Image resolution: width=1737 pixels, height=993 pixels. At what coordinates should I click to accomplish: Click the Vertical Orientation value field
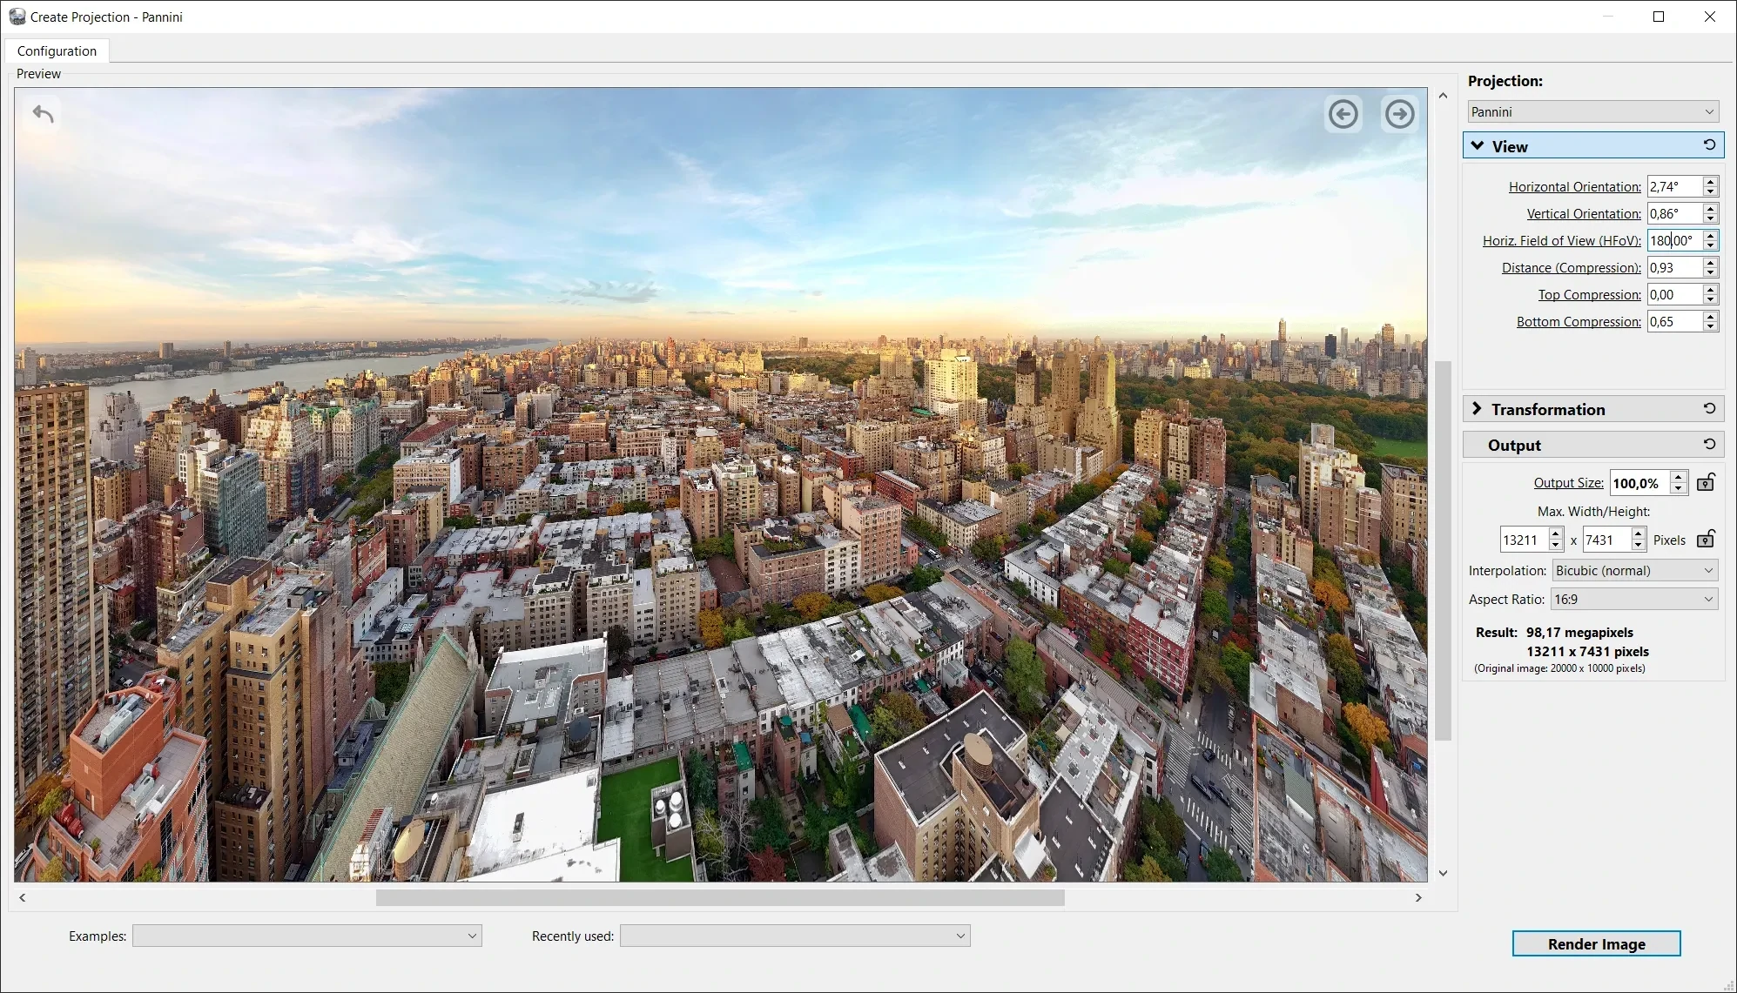1674,213
